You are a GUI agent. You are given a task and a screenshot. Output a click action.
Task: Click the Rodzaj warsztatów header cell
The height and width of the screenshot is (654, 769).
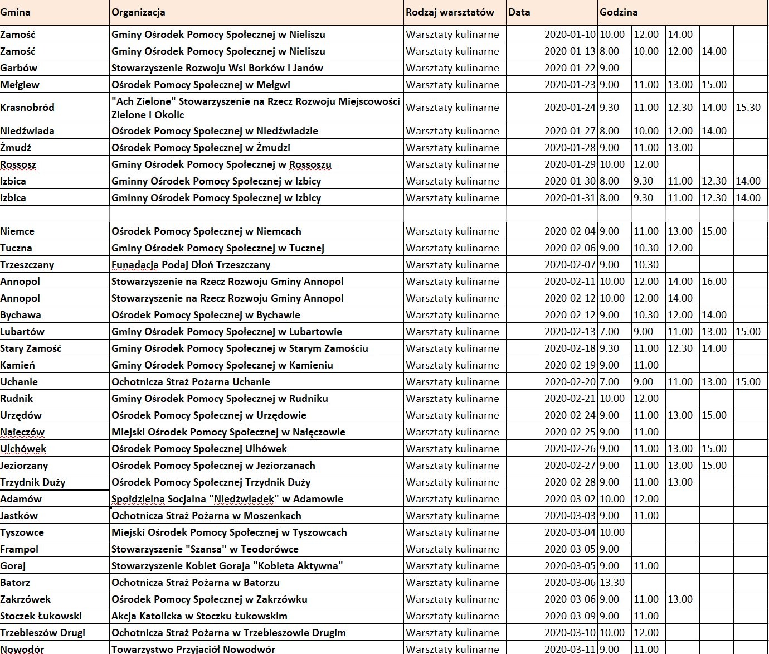[x=455, y=12]
